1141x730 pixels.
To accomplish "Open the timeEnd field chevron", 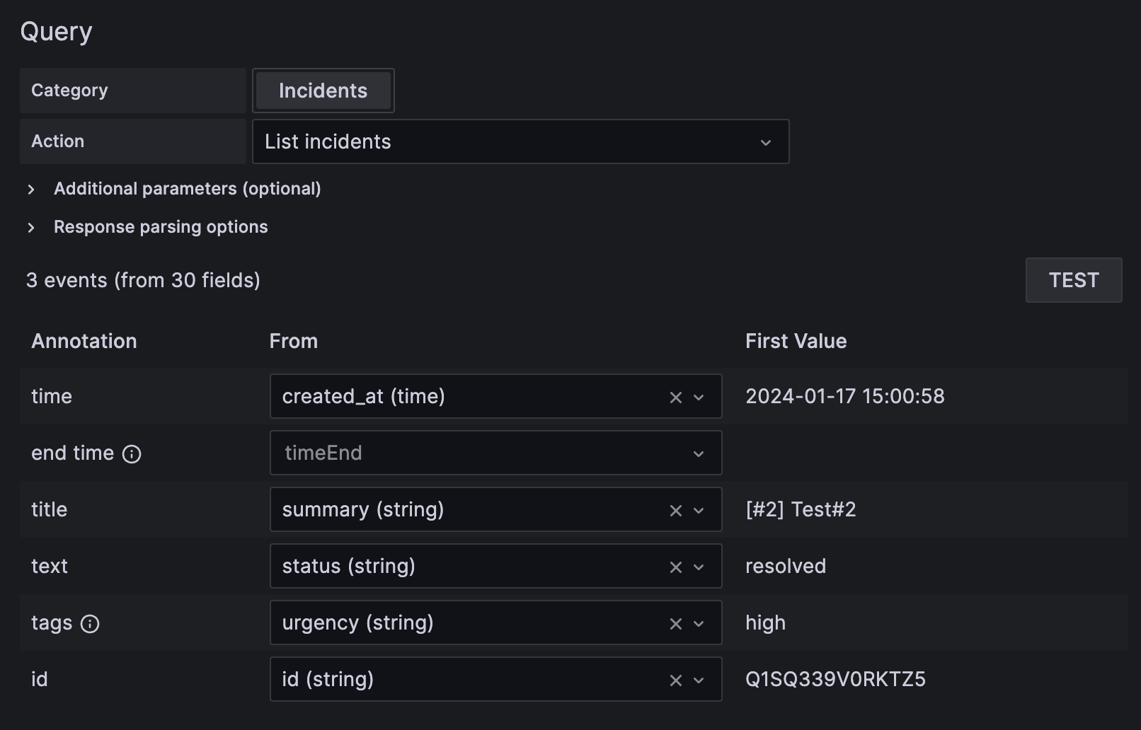I will click(699, 453).
